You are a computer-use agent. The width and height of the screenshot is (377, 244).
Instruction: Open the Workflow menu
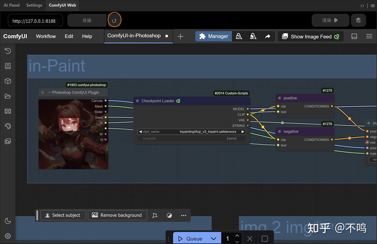[46, 36]
